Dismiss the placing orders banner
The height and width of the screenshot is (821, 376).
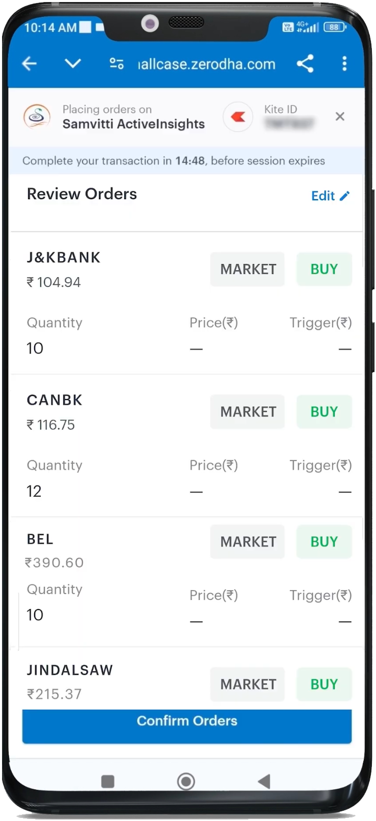pos(340,117)
